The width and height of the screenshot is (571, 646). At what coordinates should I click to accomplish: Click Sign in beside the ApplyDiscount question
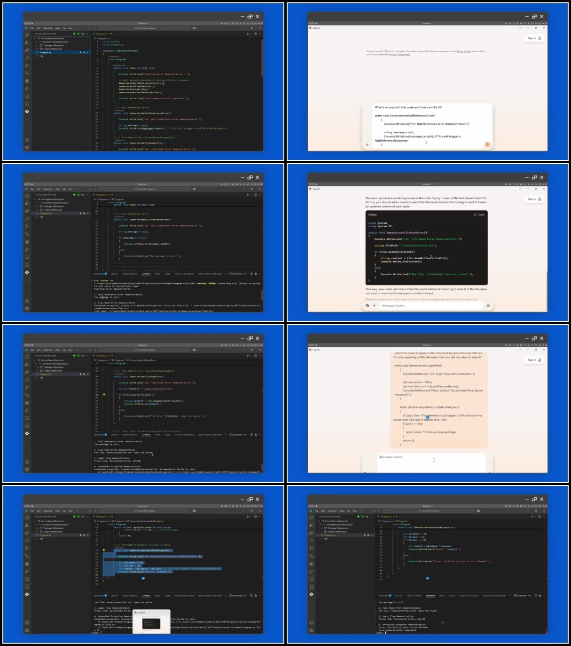pyautogui.click(x=534, y=360)
